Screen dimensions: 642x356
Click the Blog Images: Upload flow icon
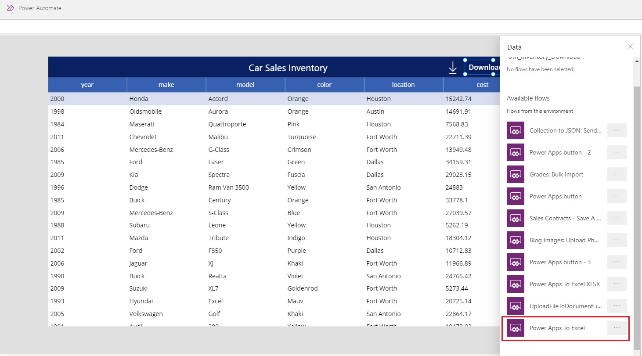pos(515,240)
